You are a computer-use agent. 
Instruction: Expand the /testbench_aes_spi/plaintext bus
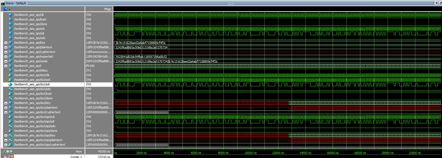point(6,47)
